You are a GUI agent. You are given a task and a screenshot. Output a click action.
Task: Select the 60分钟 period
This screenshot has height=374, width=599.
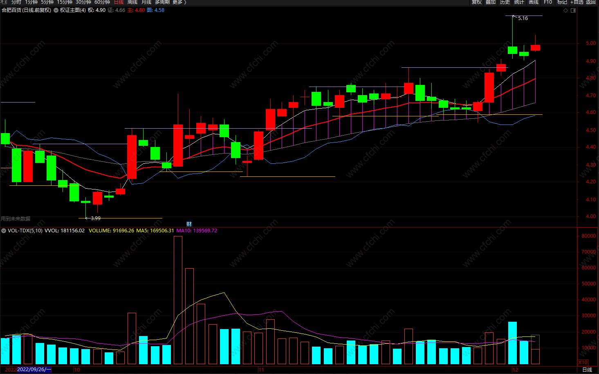(x=102, y=2)
